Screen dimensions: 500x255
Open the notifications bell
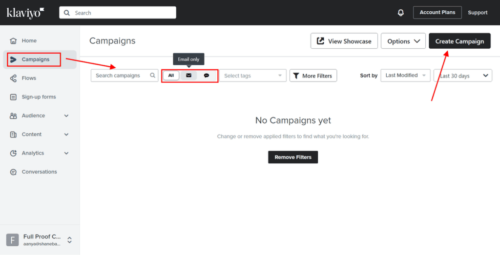pos(400,13)
